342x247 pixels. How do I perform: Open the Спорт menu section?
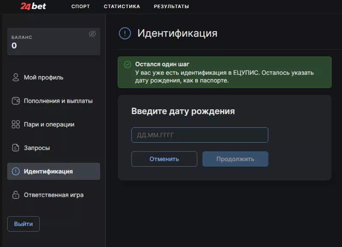80,6
